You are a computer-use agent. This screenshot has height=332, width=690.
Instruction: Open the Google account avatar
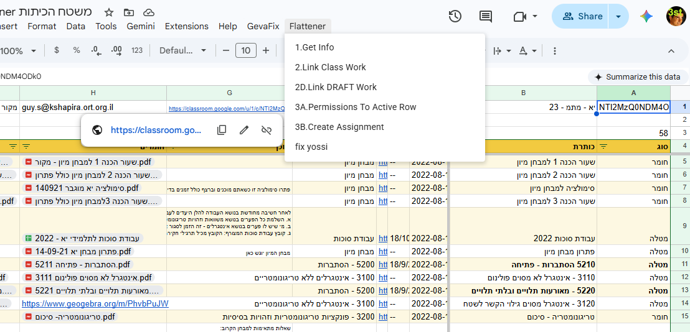pyautogui.click(x=676, y=16)
